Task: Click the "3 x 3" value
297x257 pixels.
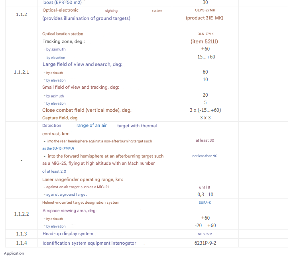Action: [x=205, y=118]
